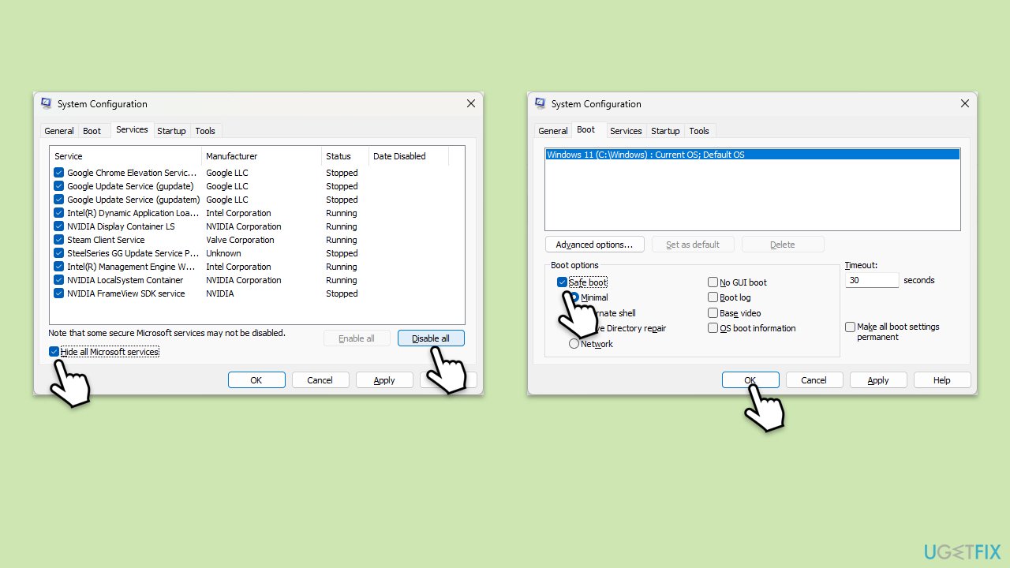Uncheck Google Update Service (gupdate) checkbox

point(59,186)
